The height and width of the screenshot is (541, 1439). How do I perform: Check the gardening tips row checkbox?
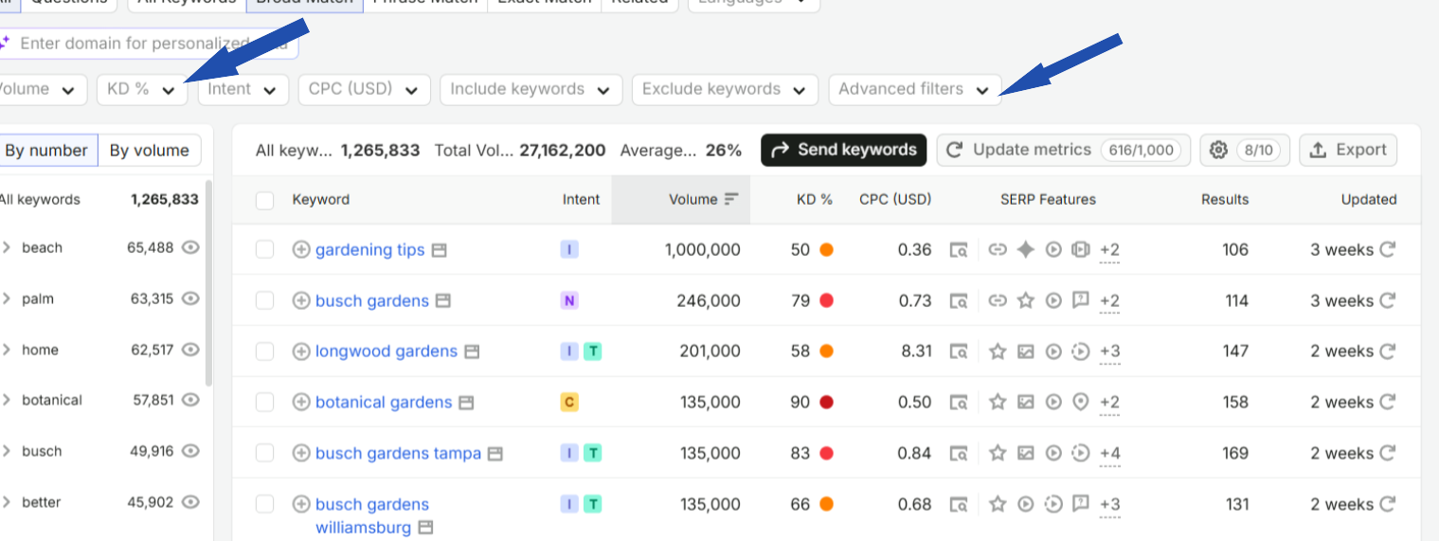(264, 250)
